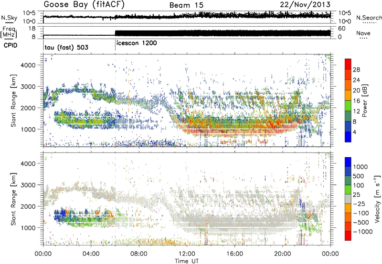Click the date '22/Nov/2013'

point(305,4)
